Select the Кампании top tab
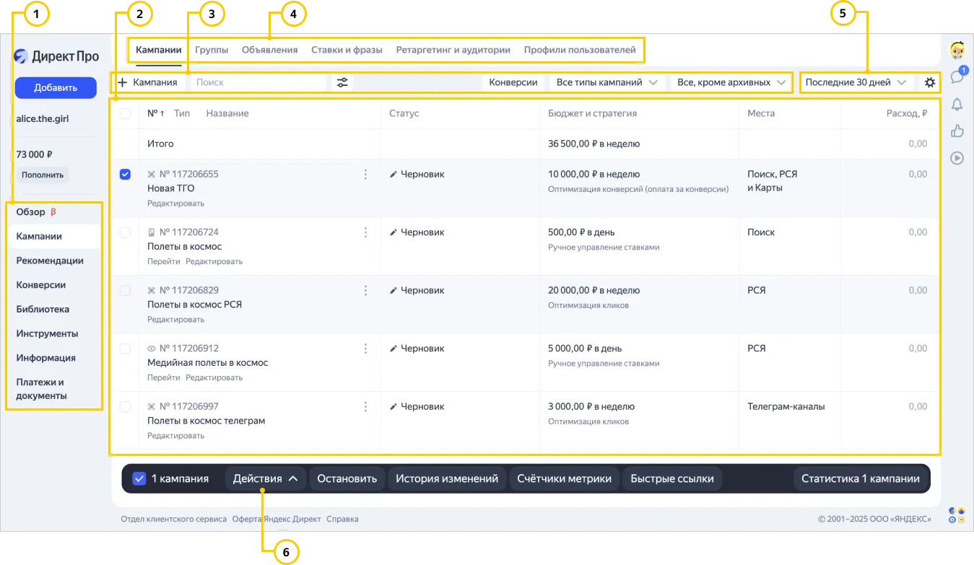 point(159,50)
